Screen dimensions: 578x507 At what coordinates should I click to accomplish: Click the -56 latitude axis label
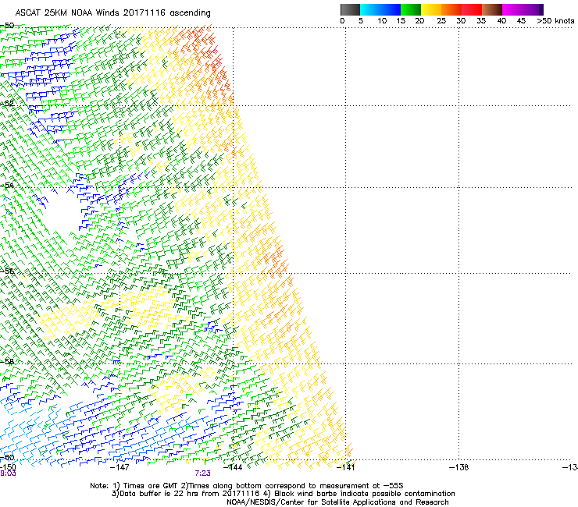click(7, 271)
